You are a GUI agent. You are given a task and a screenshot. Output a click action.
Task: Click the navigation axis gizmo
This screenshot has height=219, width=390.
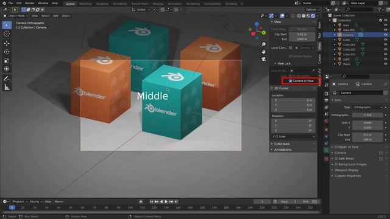tap(257, 30)
